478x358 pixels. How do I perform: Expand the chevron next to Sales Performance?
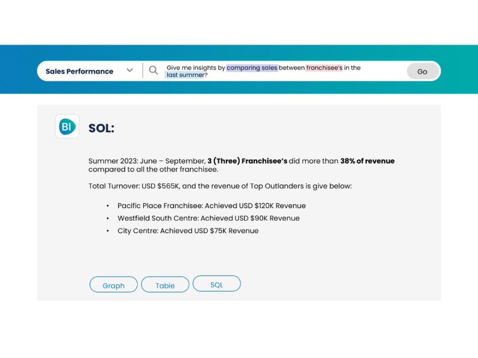pos(130,71)
